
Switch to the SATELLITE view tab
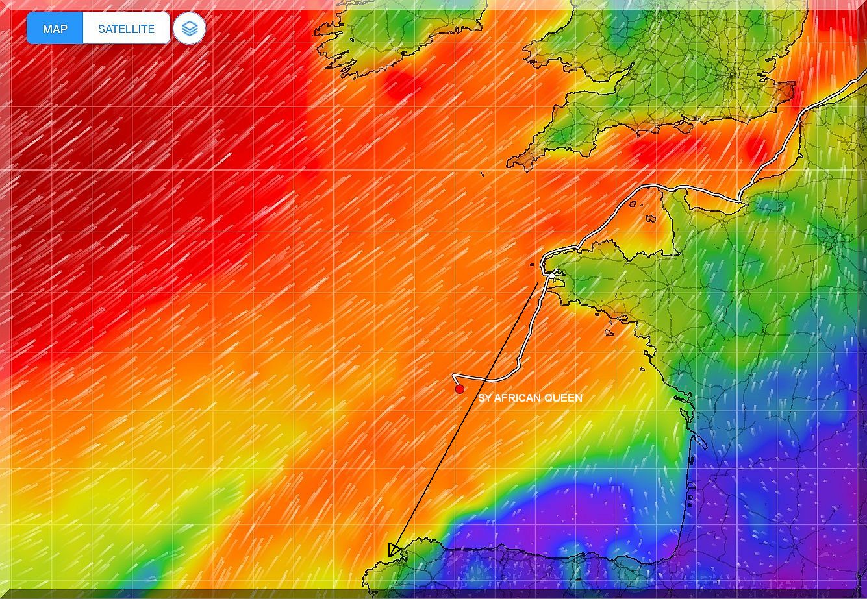click(126, 29)
